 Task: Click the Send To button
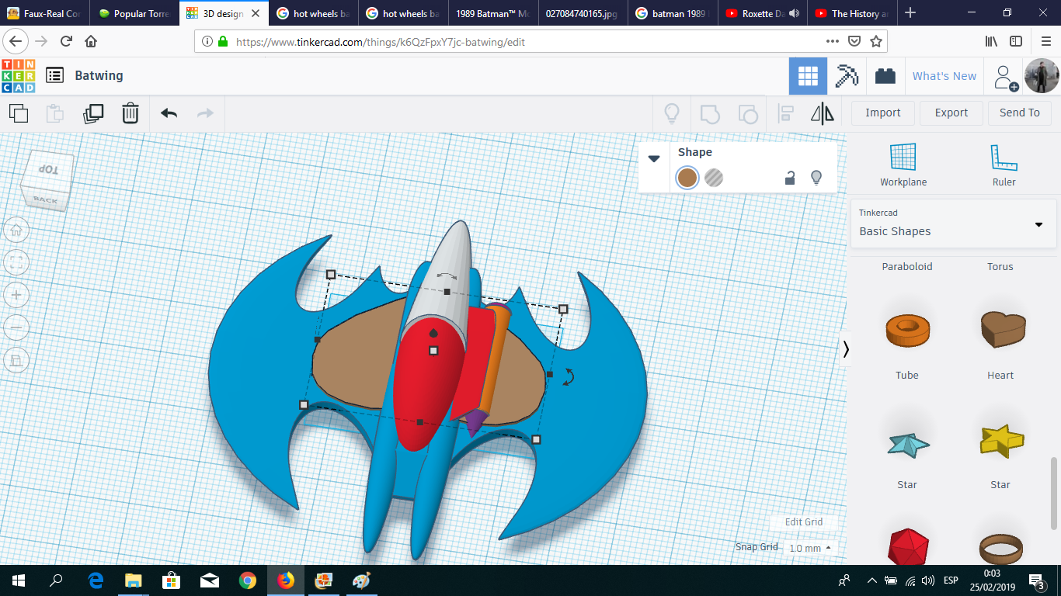(x=1020, y=113)
